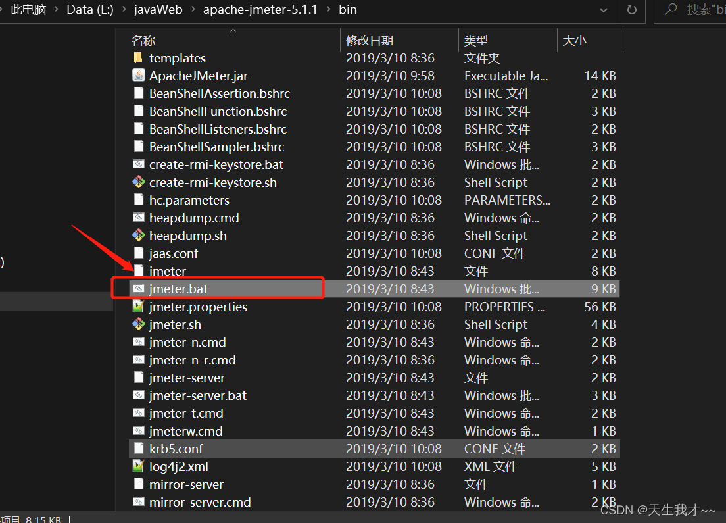Select the file named krb5.conf

(x=176, y=449)
